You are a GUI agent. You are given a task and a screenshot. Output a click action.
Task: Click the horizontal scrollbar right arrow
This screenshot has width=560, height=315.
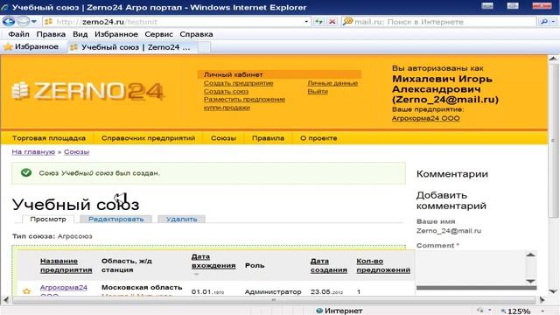(542, 299)
